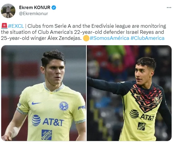Click the yellow circle emoji
This screenshot has height=144, width=174.
click(x=86, y=38)
